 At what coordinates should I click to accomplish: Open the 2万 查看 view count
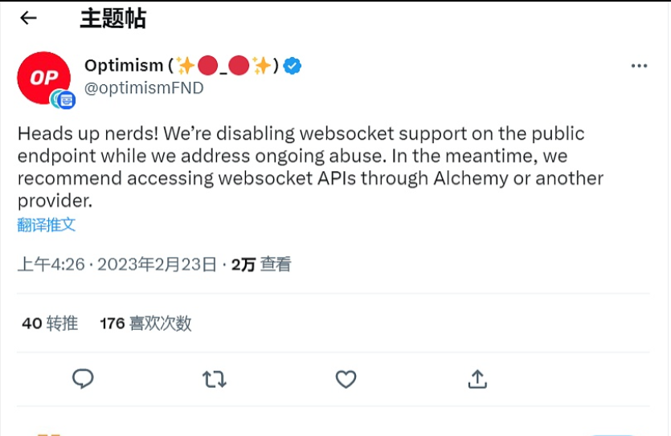point(261,264)
